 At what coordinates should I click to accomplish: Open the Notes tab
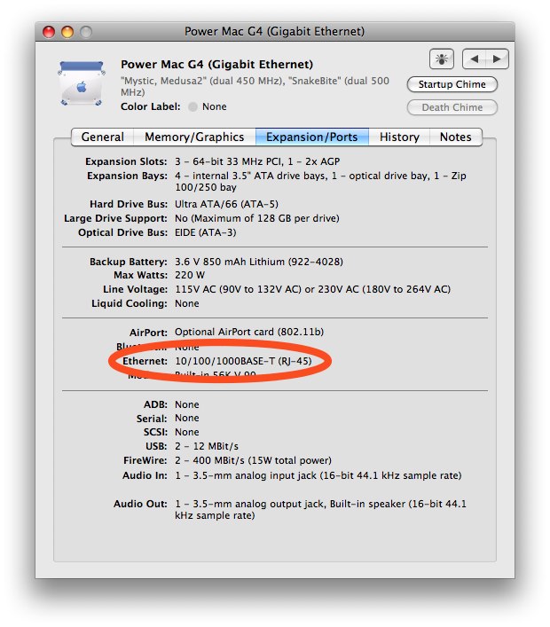(456, 137)
